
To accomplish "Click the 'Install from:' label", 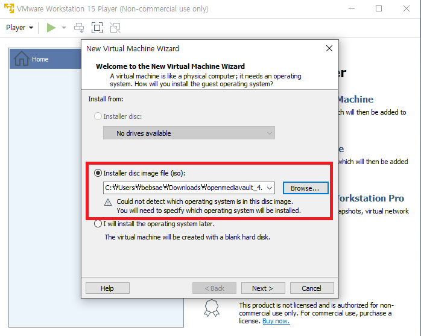I will point(106,99).
